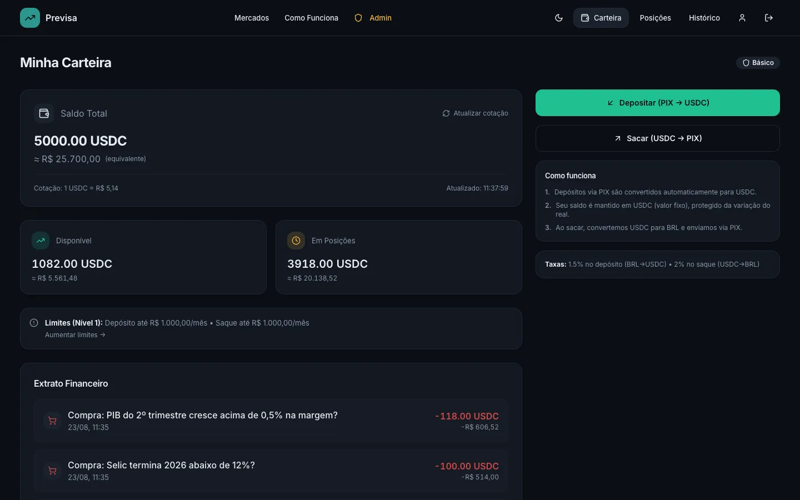Refresh rate with Atualizar cotação
Image resolution: width=800 pixels, height=500 pixels.
[475, 113]
